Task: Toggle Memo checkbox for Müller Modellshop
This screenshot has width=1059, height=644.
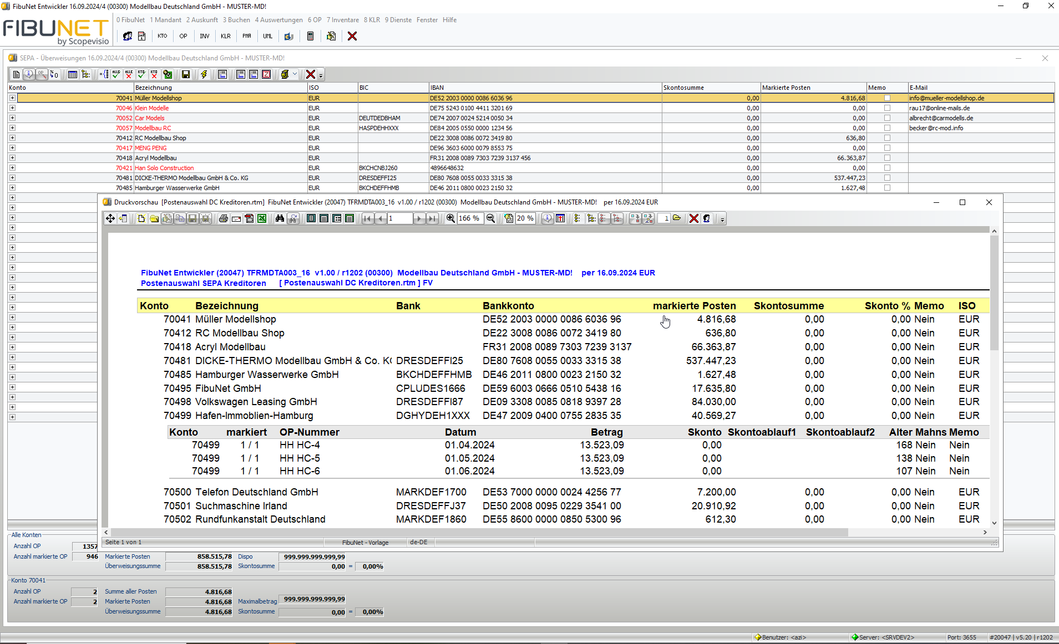Action: pos(887,98)
